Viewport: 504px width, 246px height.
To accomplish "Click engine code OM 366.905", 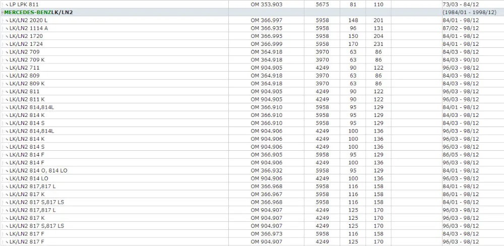I will [x=267, y=155].
